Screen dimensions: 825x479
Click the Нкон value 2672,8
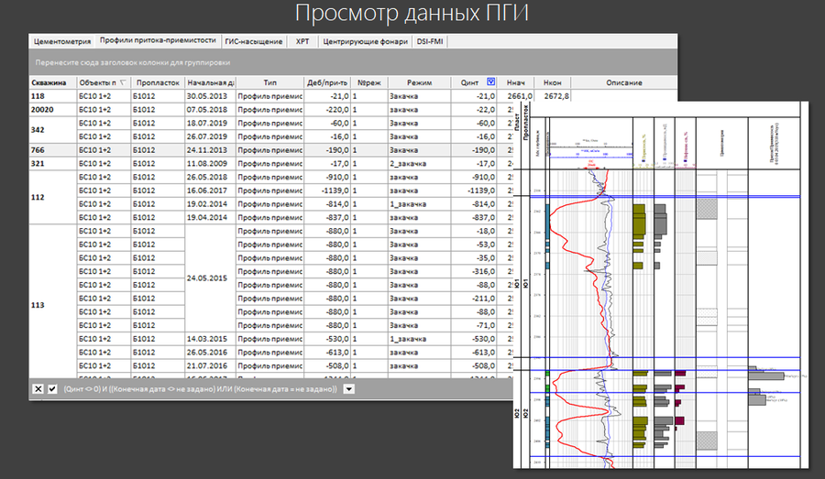click(x=553, y=96)
